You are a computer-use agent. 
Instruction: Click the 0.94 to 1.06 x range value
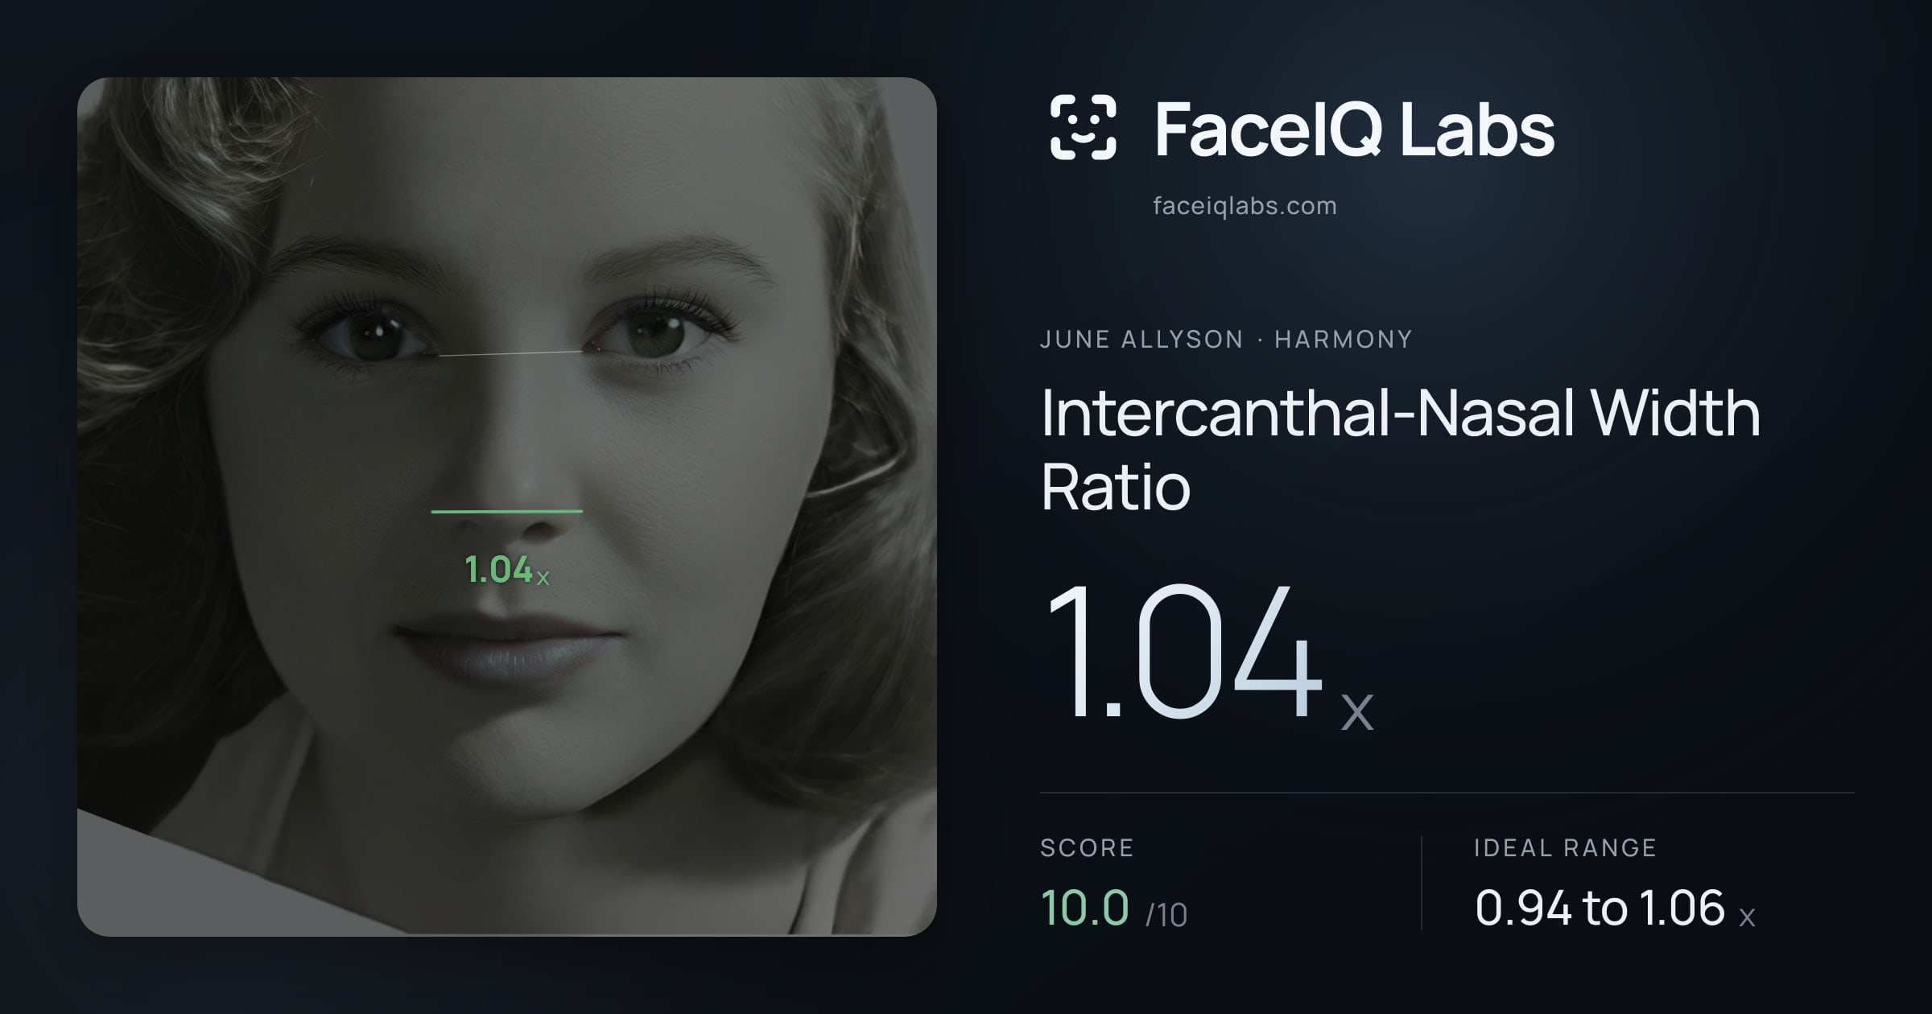pyautogui.click(x=1615, y=908)
